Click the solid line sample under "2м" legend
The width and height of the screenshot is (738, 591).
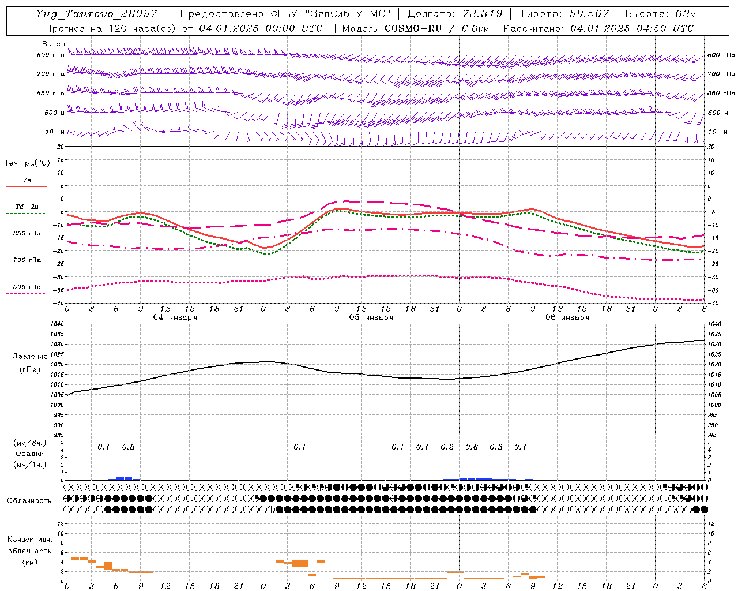[x=27, y=186]
